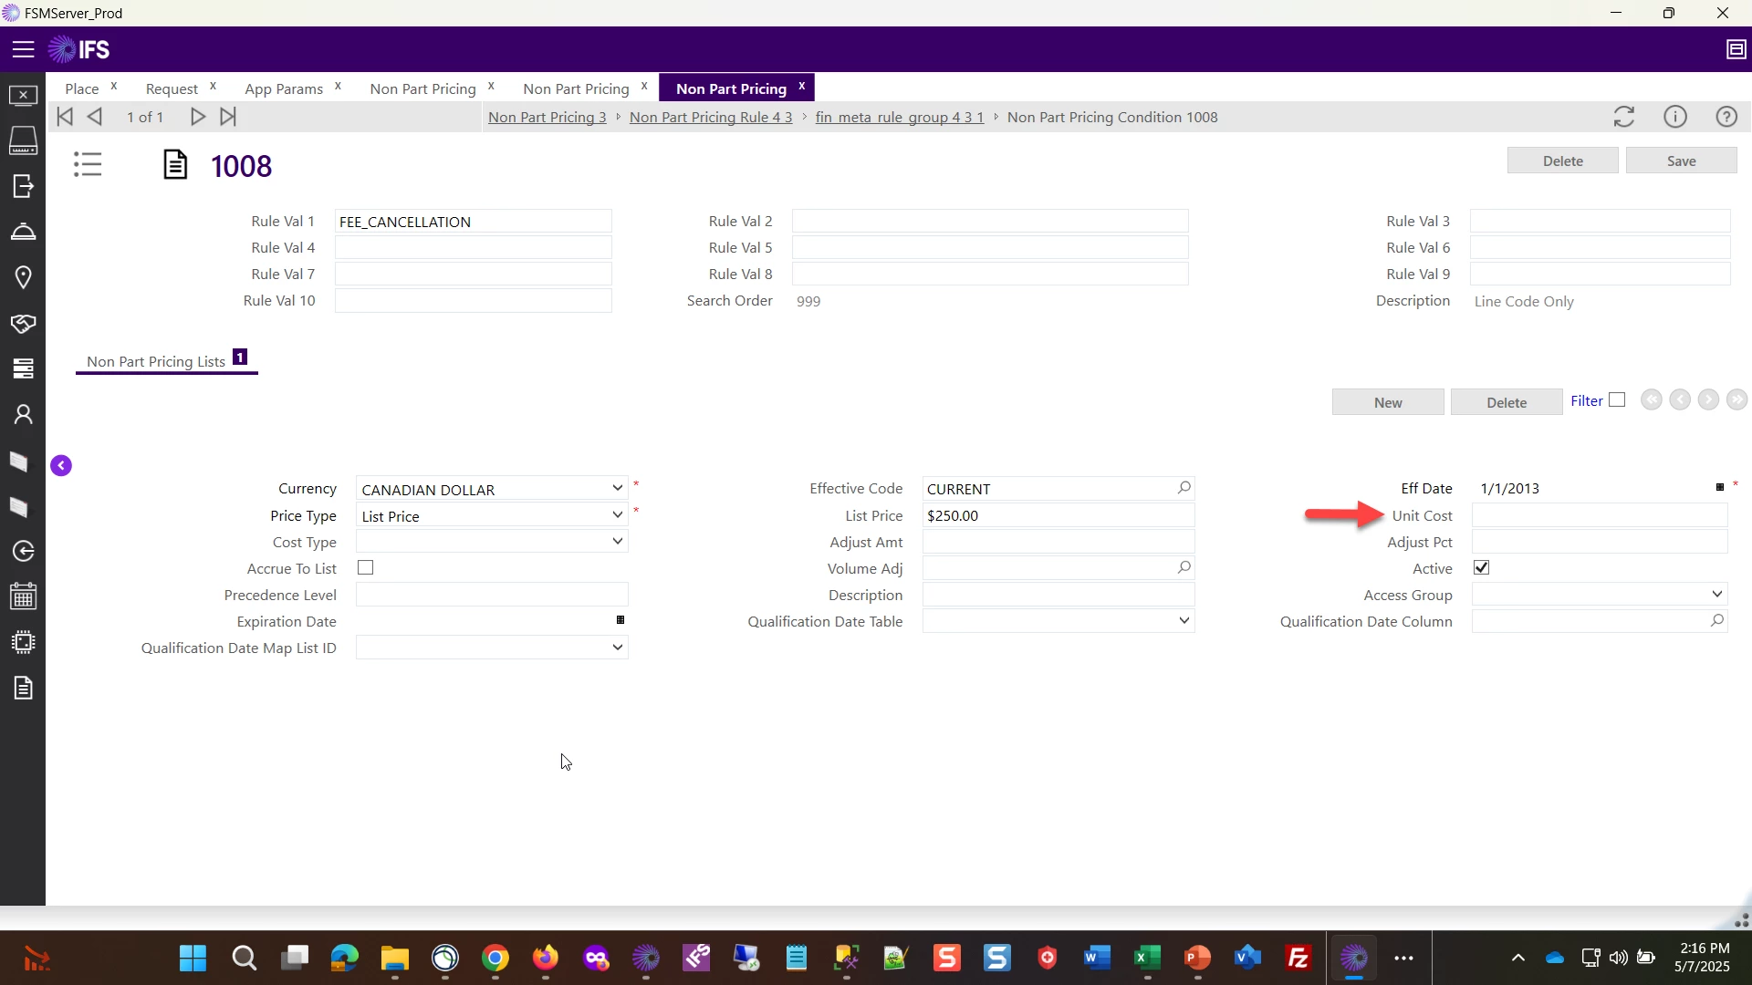The width and height of the screenshot is (1752, 985).
Task: Click the Description input field in pricing list
Action: coord(1058,595)
